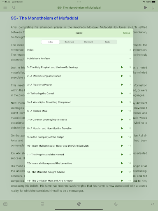Tap the battery indicator in status bar
Image resolution: width=158 pixels, height=211 pixels.
[x=153, y=2]
